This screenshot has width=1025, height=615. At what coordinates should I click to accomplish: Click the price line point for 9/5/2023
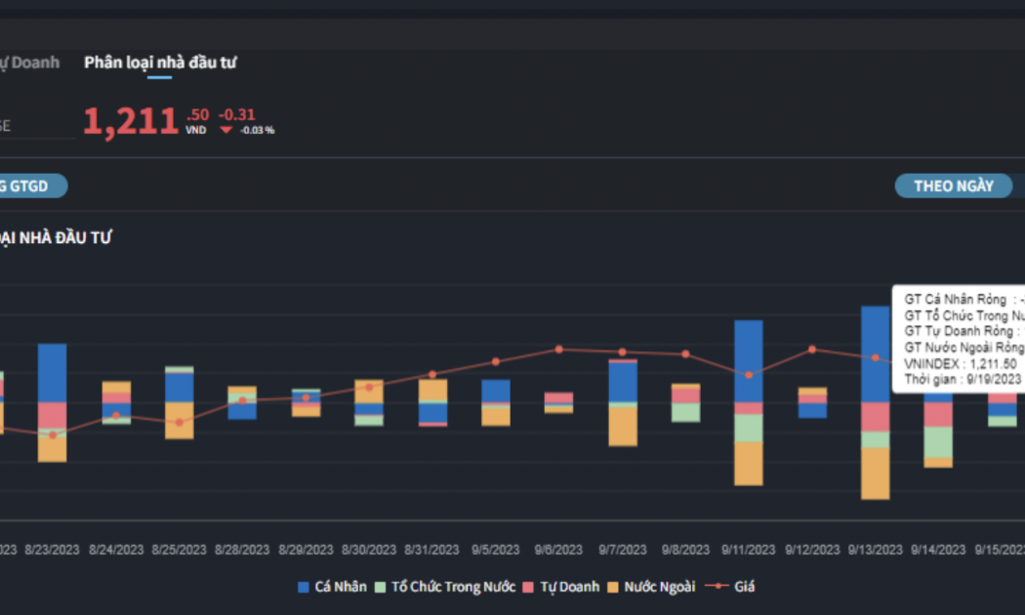pyautogui.click(x=496, y=361)
